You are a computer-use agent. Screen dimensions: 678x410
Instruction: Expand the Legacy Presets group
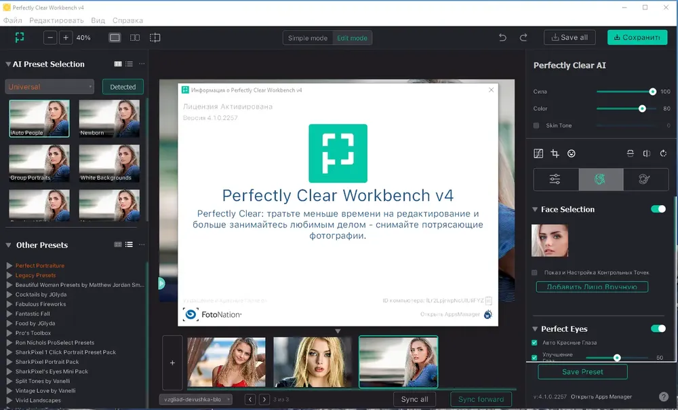pyautogui.click(x=9, y=276)
